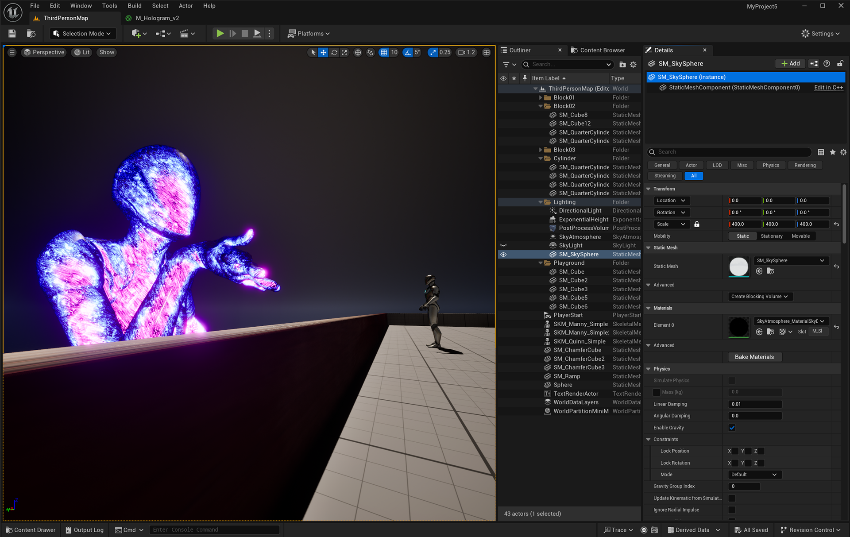Select the translate move gizmo tool
Viewport: 850px width, 537px height.
coord(324,52)
